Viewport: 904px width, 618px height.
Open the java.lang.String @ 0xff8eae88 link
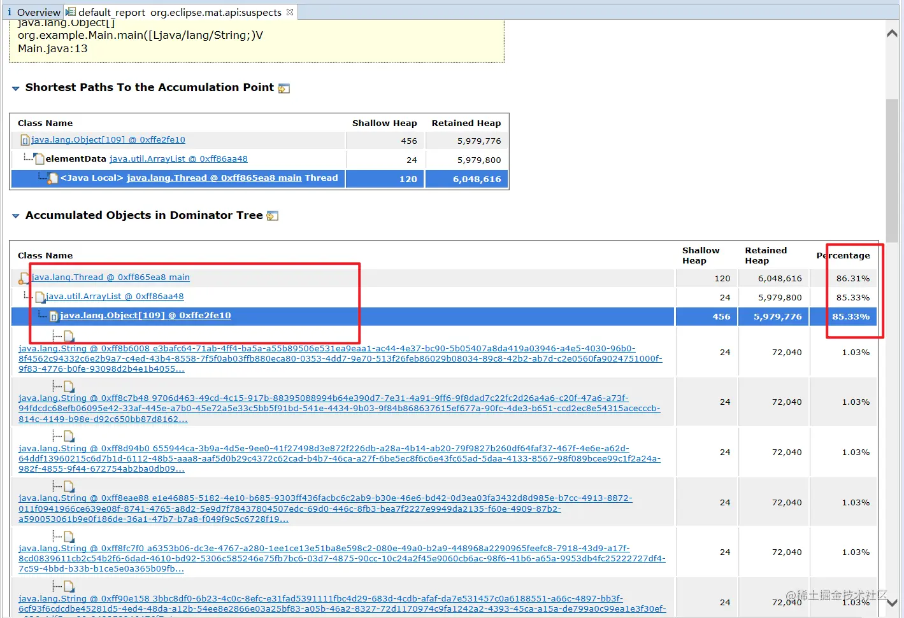[x=326, y=509]
